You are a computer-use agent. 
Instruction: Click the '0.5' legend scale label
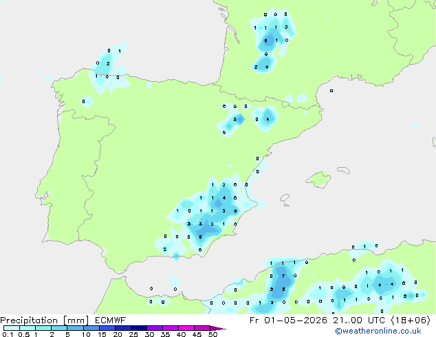click(x=23, y=334)
